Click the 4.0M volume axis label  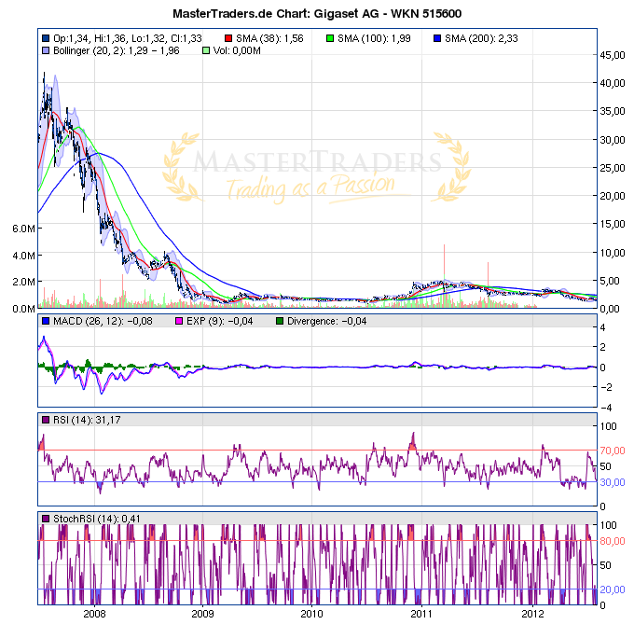coord(23,256)
